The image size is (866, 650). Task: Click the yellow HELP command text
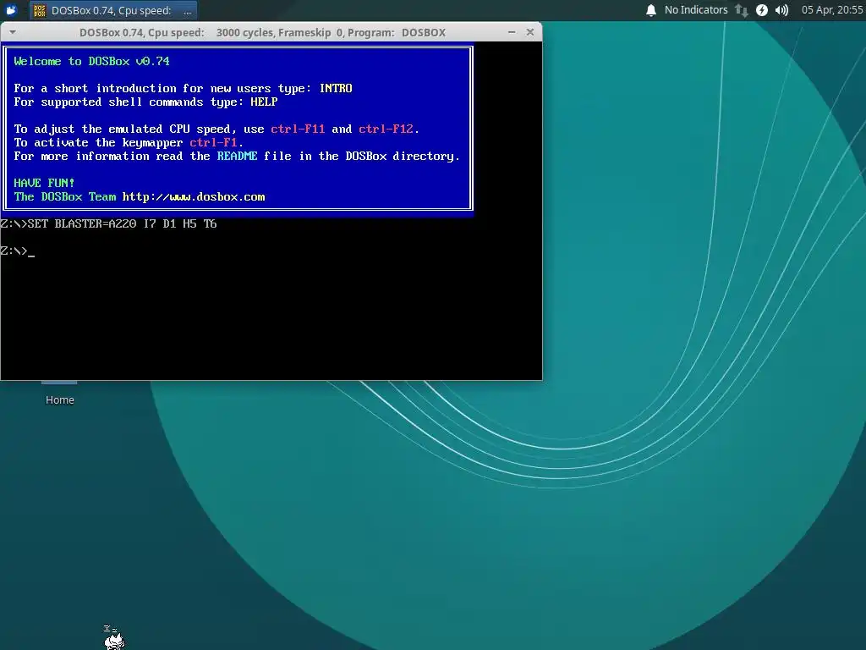[x=264, y=102]
